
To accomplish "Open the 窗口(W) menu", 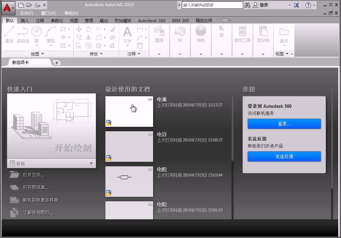I will [x=49, y=13].
